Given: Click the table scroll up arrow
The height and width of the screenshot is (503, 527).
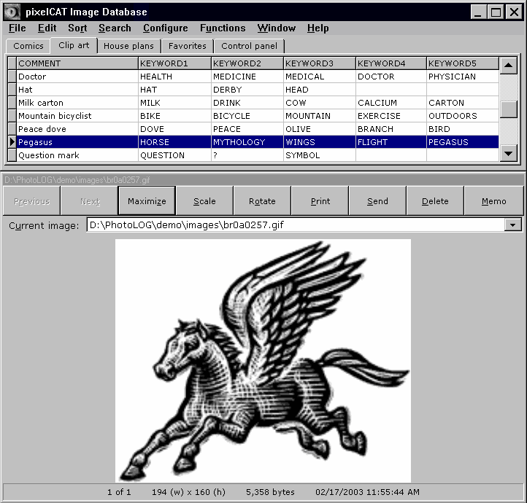Looking at the screenshot, I should (508, 66).
